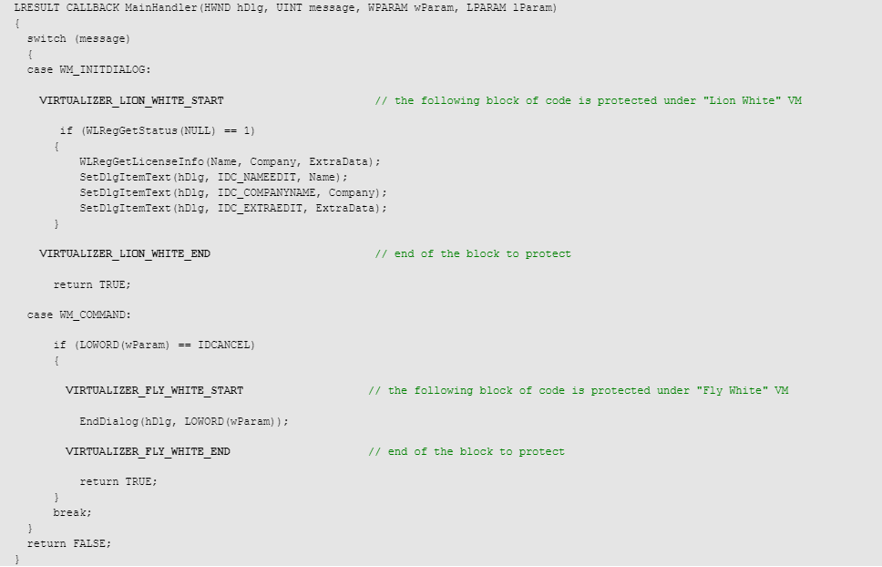Click the EndDialog function call

(x=184, y=421)
